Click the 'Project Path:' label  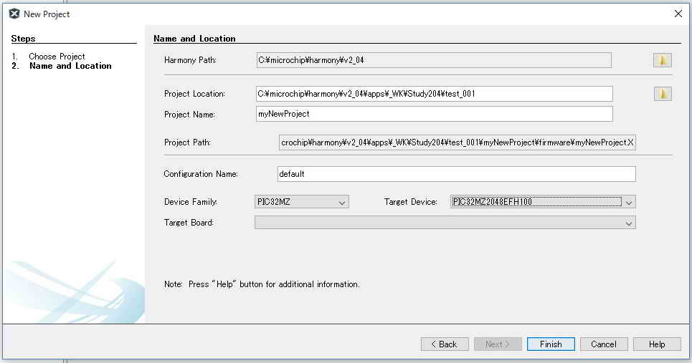click(188, 142)
